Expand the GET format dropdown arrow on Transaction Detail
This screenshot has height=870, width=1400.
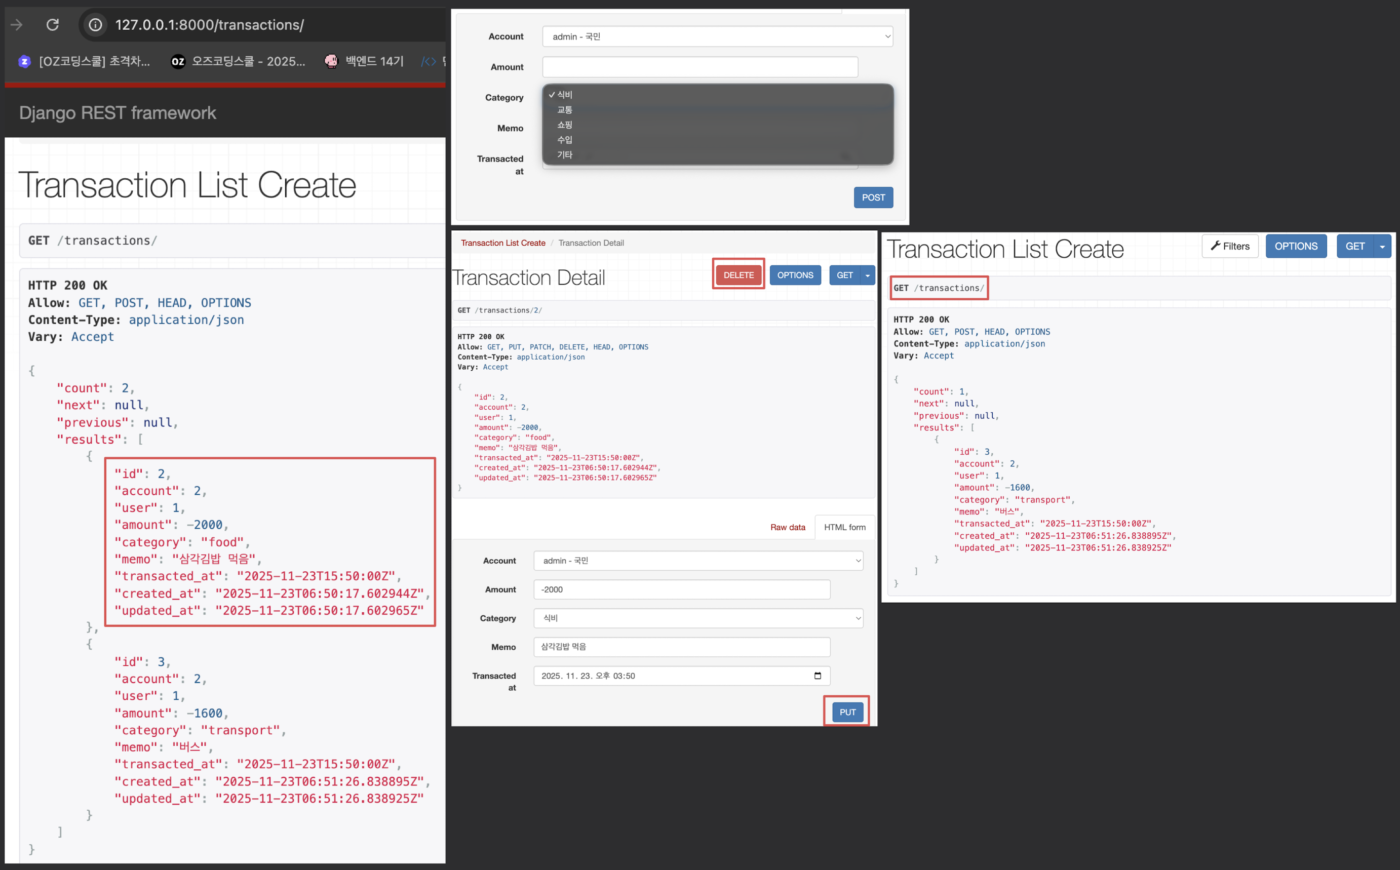pos(867,275)
